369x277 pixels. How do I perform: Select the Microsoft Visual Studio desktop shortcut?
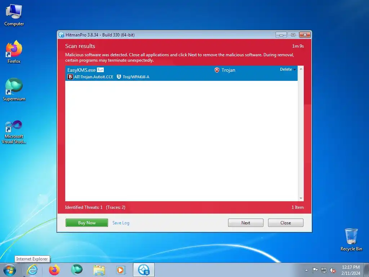[14, 132]
